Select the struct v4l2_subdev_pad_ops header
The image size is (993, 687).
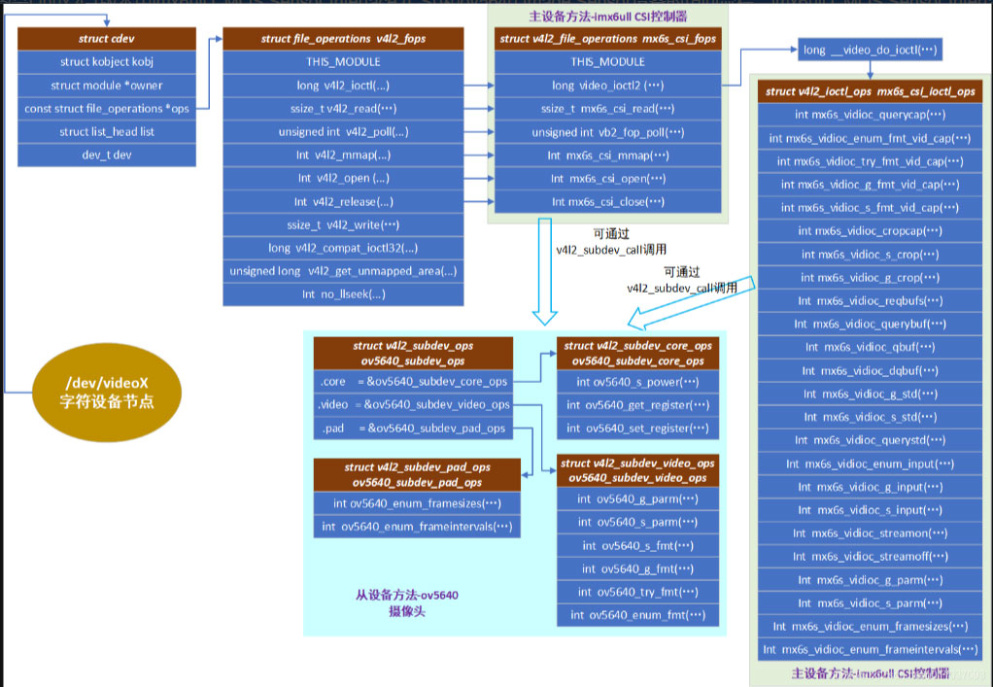tap(416, 472)
